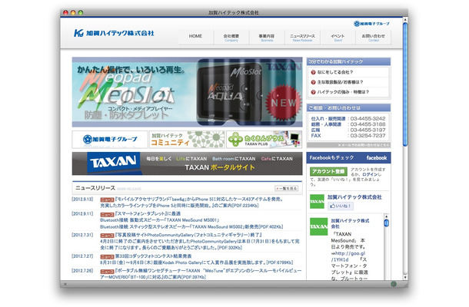Open the たくさんプラス TAXAN PLUS banner
469x307 pixels.
[264, 139]
